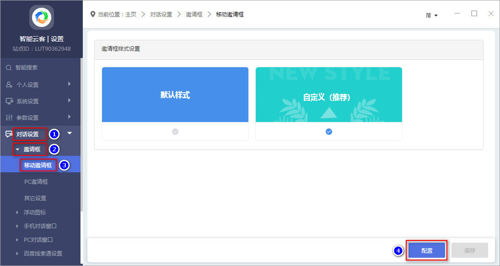500x266 pixels.
Task: Click the 对话设置 chat bubble icon
Action: coord(9,134)
